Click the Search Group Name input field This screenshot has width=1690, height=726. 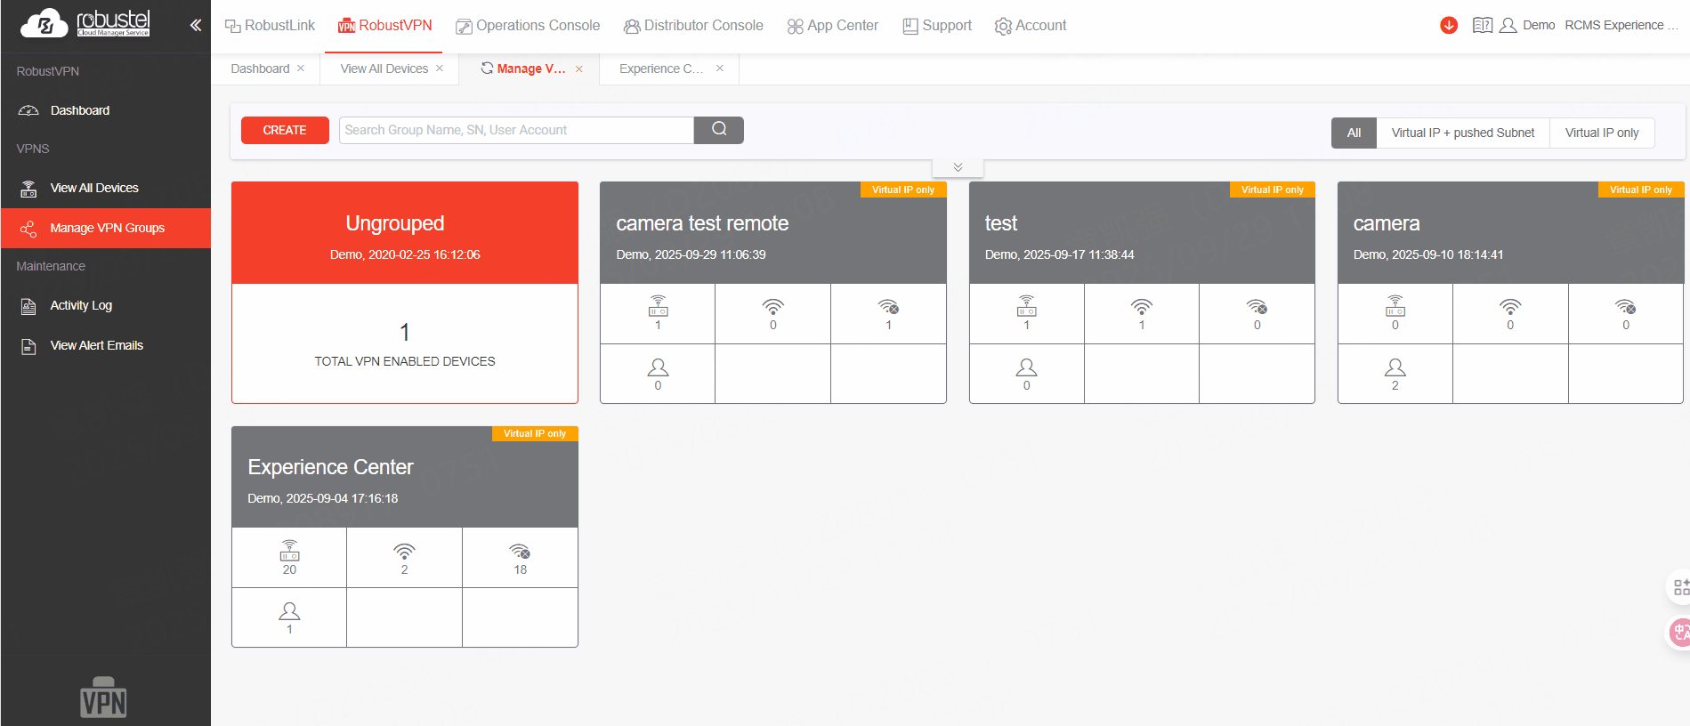pos(516,130)
